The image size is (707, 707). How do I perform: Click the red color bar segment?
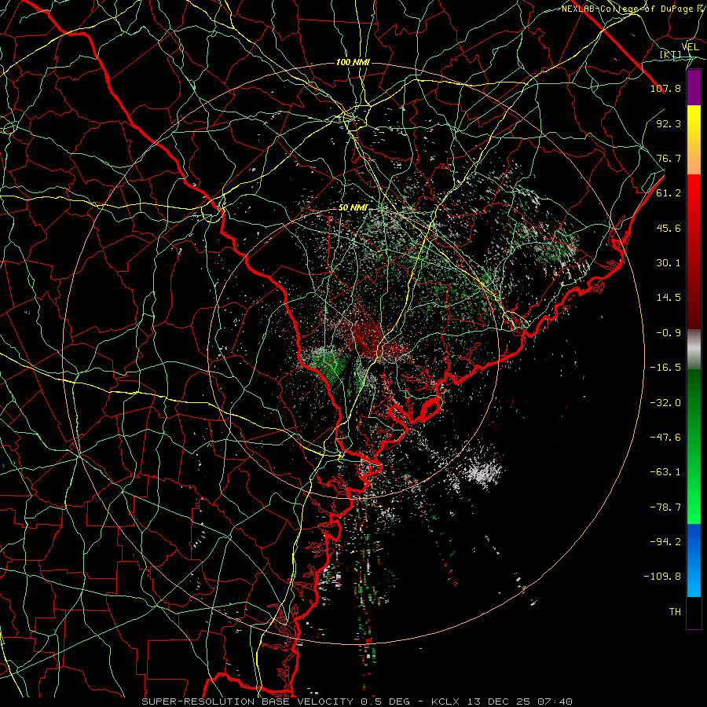694,251
